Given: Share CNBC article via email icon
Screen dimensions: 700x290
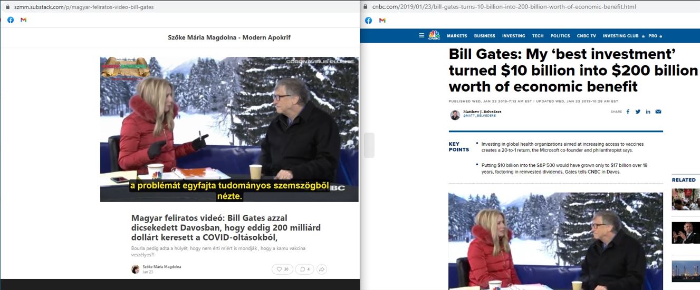Looking at the screenshot, I should point(658,112).
